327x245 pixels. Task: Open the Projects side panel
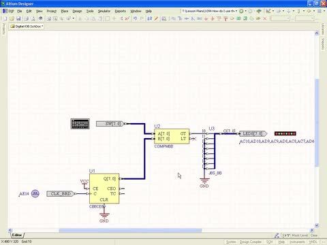click(x=3, y=29)
